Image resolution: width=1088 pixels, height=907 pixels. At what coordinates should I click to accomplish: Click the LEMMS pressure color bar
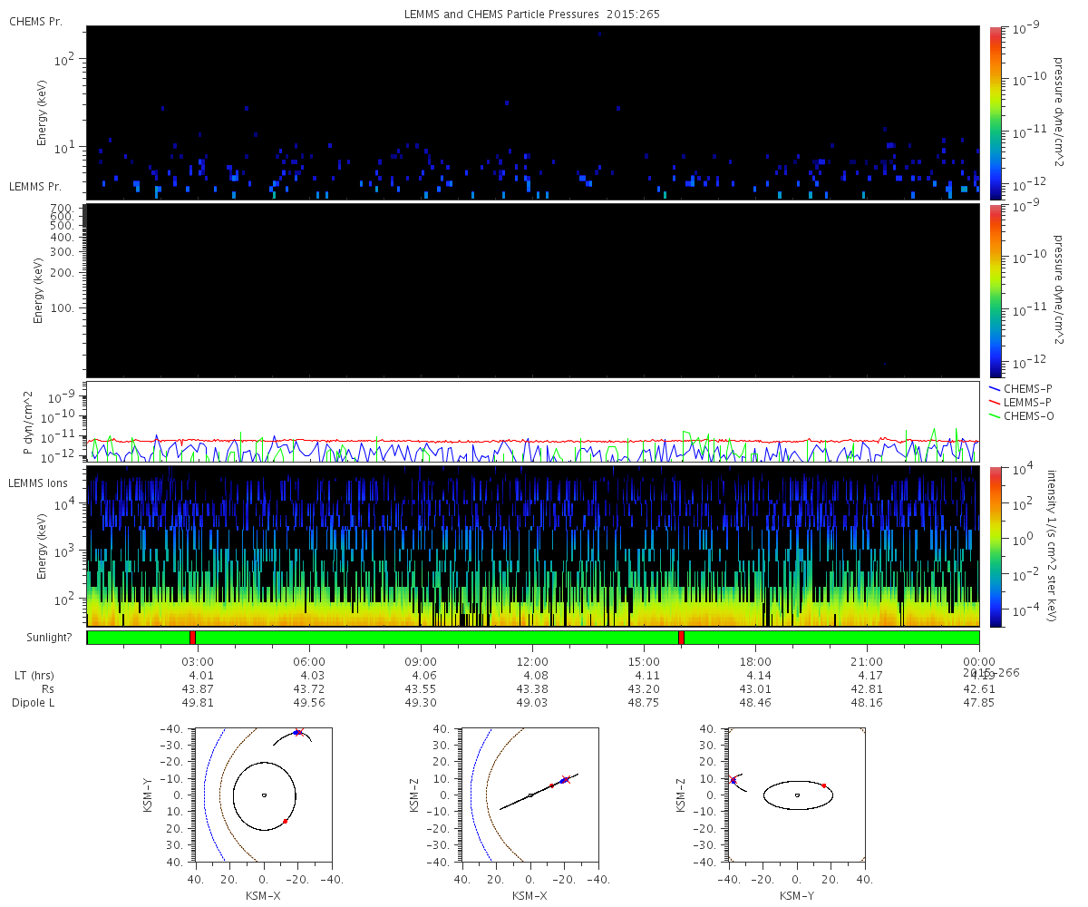click(996, 290)
